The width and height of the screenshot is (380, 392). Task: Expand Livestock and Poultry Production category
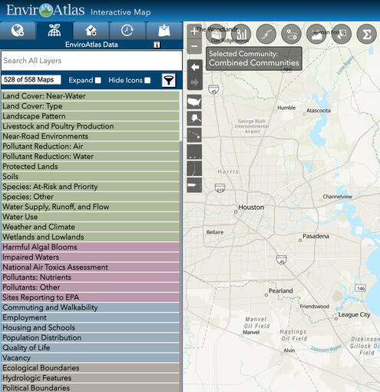click(91, 126)
